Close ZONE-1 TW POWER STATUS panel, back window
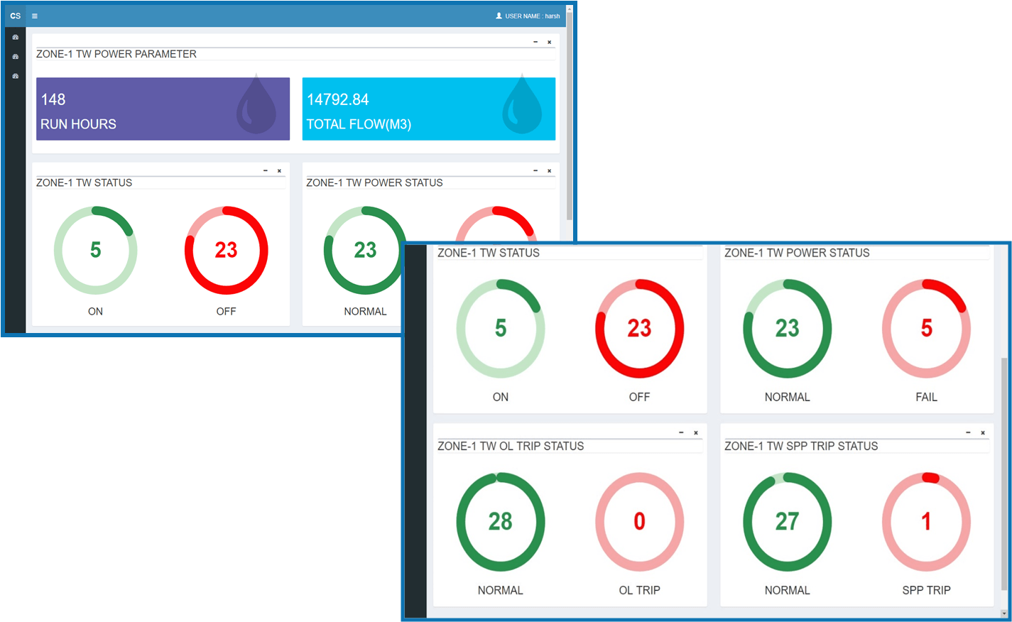Viewport: 1012px width, 622px height. click(549, 170)
